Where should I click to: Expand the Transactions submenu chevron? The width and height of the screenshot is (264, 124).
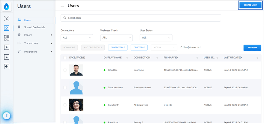[51, 43]
